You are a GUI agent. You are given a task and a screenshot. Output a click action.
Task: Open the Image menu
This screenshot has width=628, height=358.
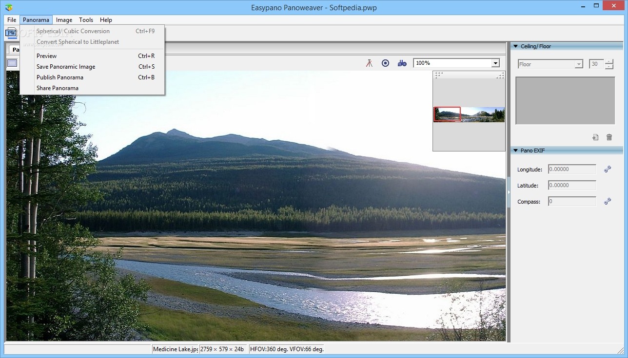tap(64, 20)
